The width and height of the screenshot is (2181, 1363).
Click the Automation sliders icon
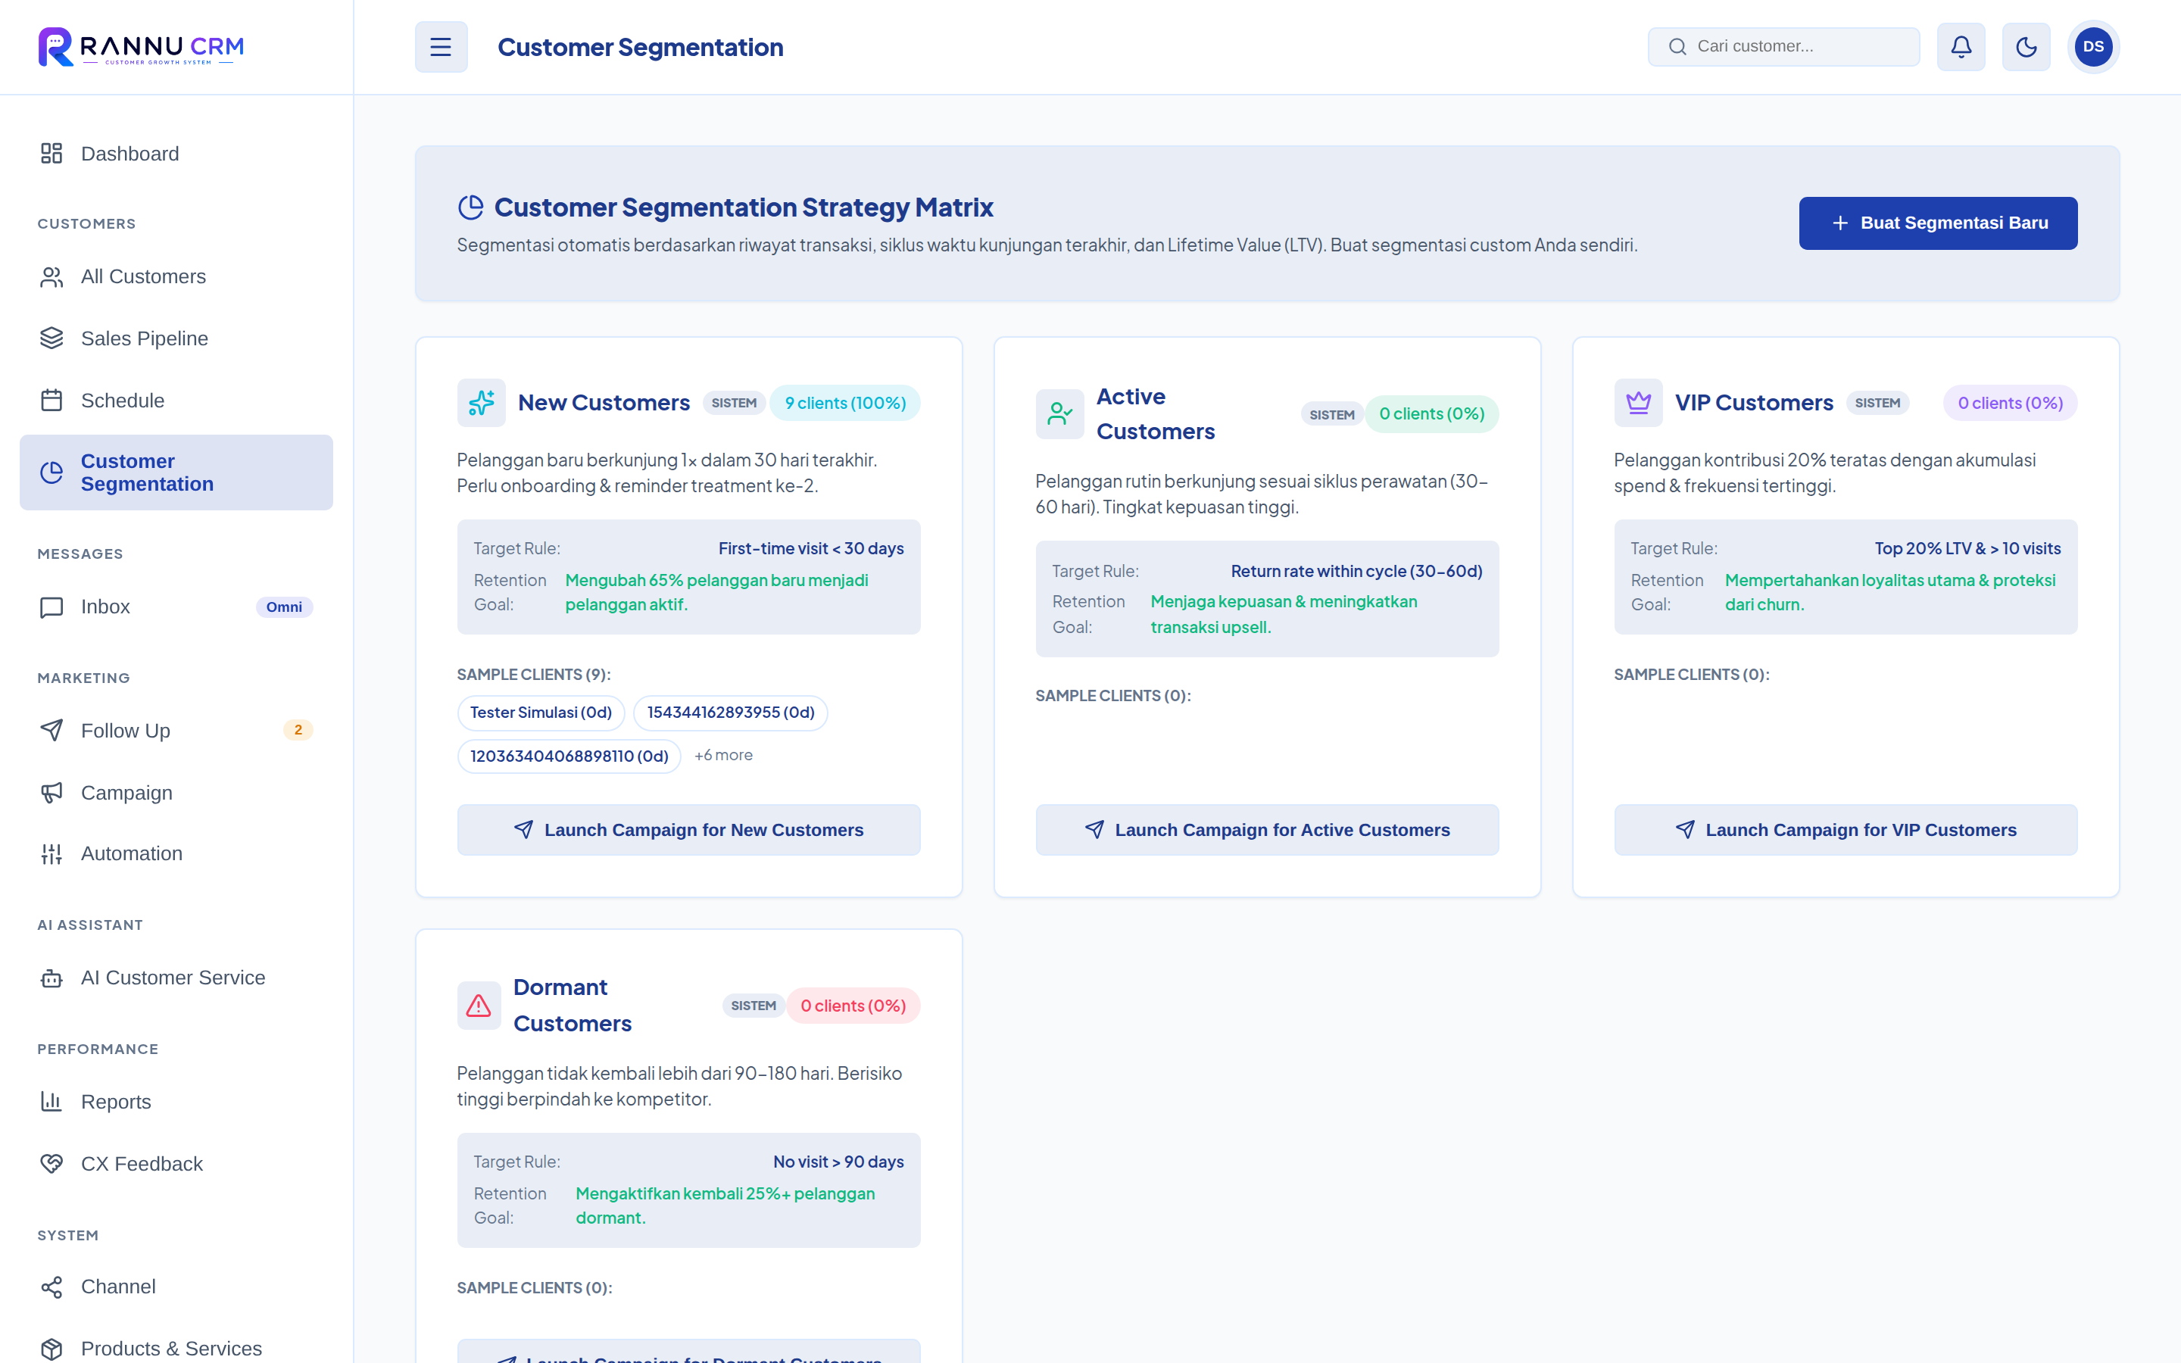(x=51, y=853)
